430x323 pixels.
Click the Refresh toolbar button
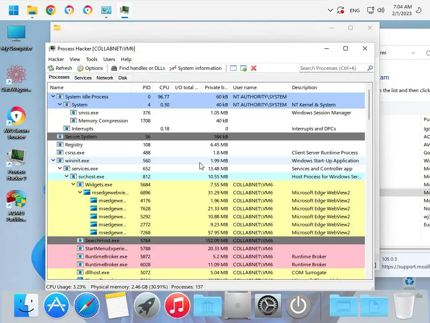(x=60, y=68)
